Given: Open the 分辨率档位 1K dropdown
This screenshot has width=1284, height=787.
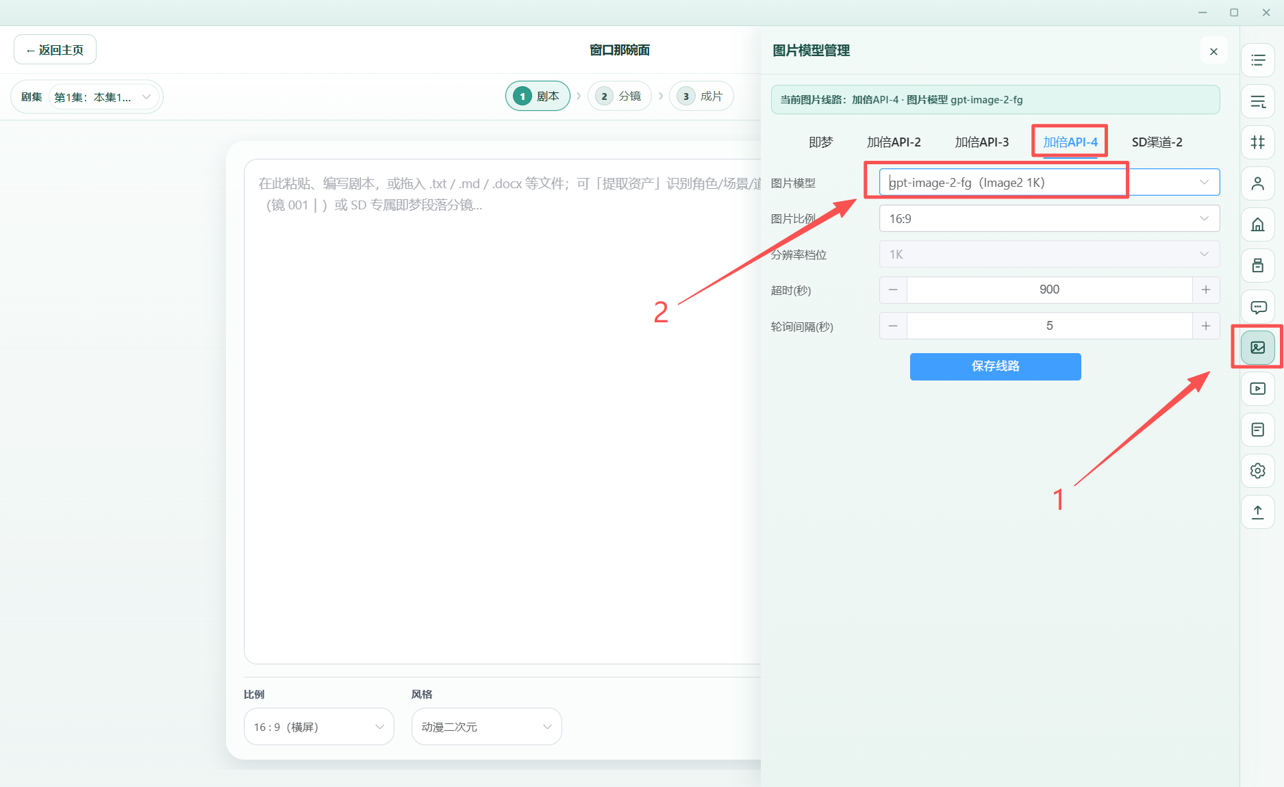Looking at the screenshot, I should pyautogui.click(x=1049, y=255).
